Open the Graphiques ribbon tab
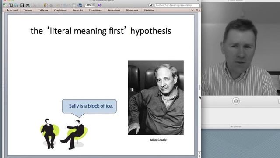The height and width of the screenshot is (158, 280). (60, 10)
